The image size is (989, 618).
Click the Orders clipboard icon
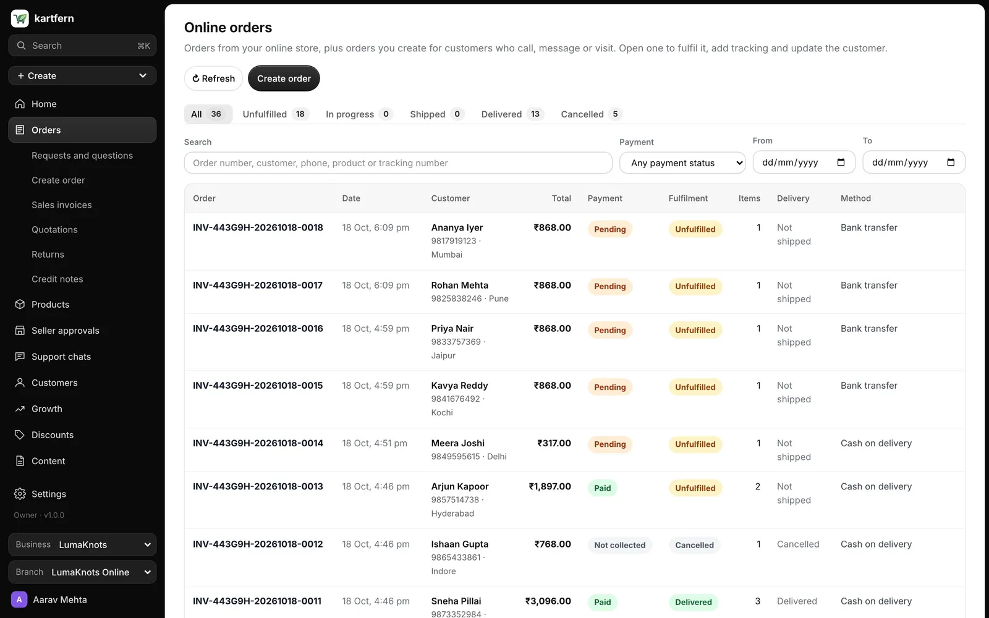20,130
